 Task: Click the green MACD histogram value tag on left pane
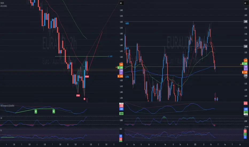click(x=121, y=114)
